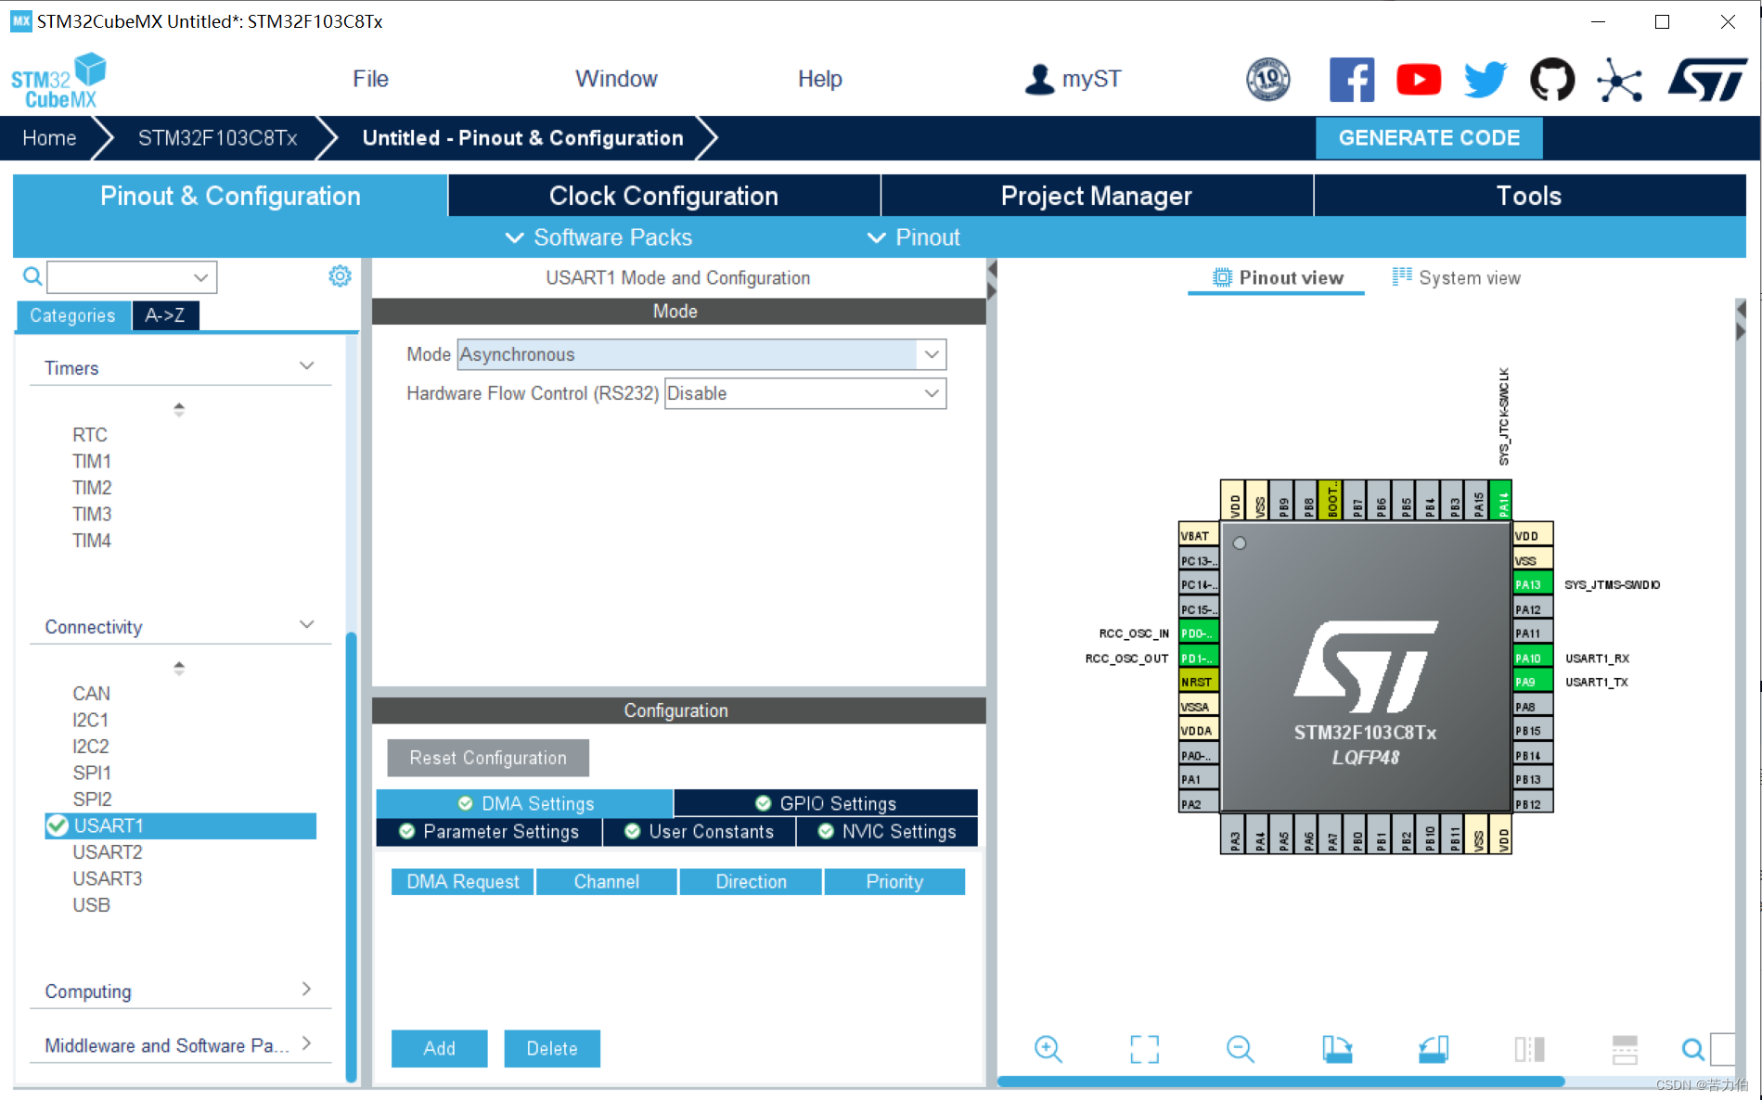
Task: Collapse the Timers category
Action: [x=306, y=366]
